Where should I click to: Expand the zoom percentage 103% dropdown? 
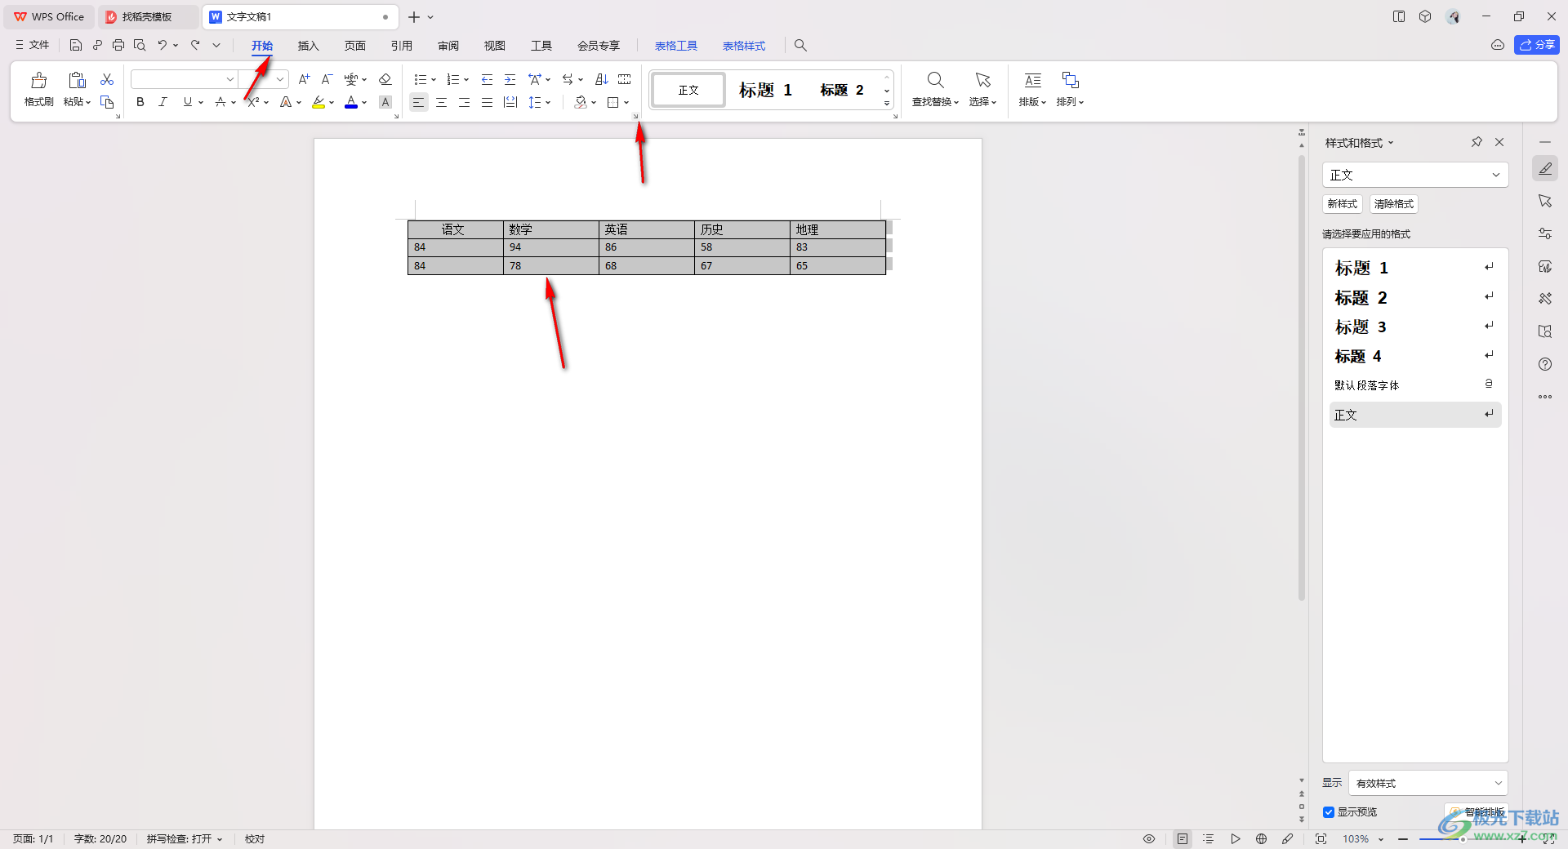[x=1381, y=839]
